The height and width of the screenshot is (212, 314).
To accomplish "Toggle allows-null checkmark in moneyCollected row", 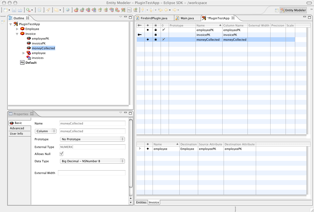I will click(x=164, y=39).
